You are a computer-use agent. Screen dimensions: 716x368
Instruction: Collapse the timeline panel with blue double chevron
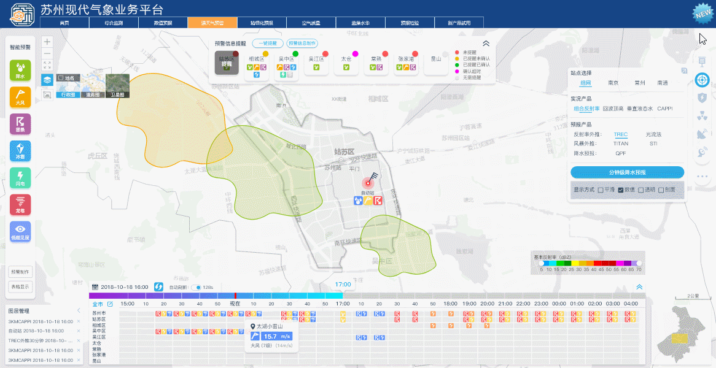tap(639, 287)
